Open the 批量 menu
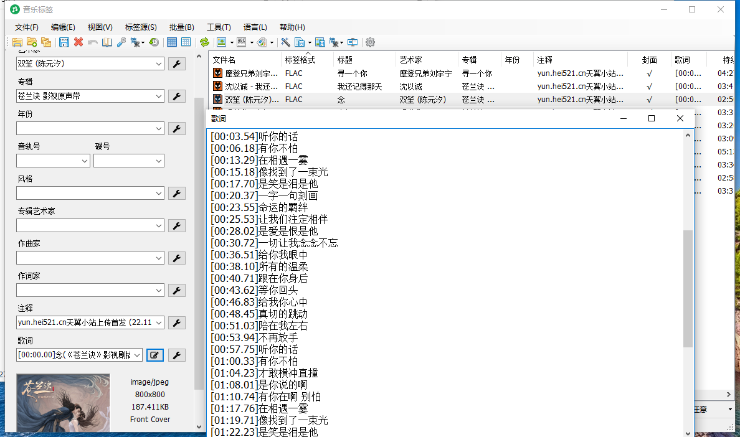 [x=181, y=27]
